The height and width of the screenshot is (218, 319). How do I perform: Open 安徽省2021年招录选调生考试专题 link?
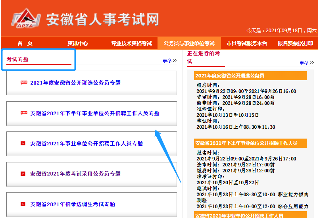(x=73, y=204)
